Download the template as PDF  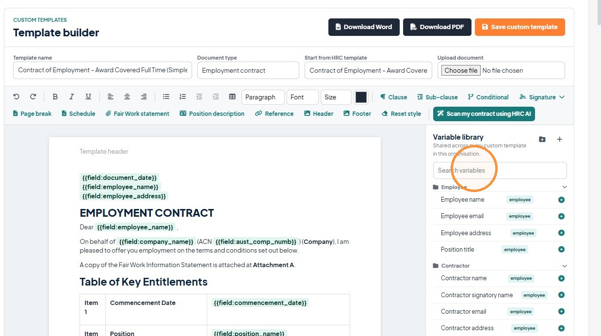point(437,27)
